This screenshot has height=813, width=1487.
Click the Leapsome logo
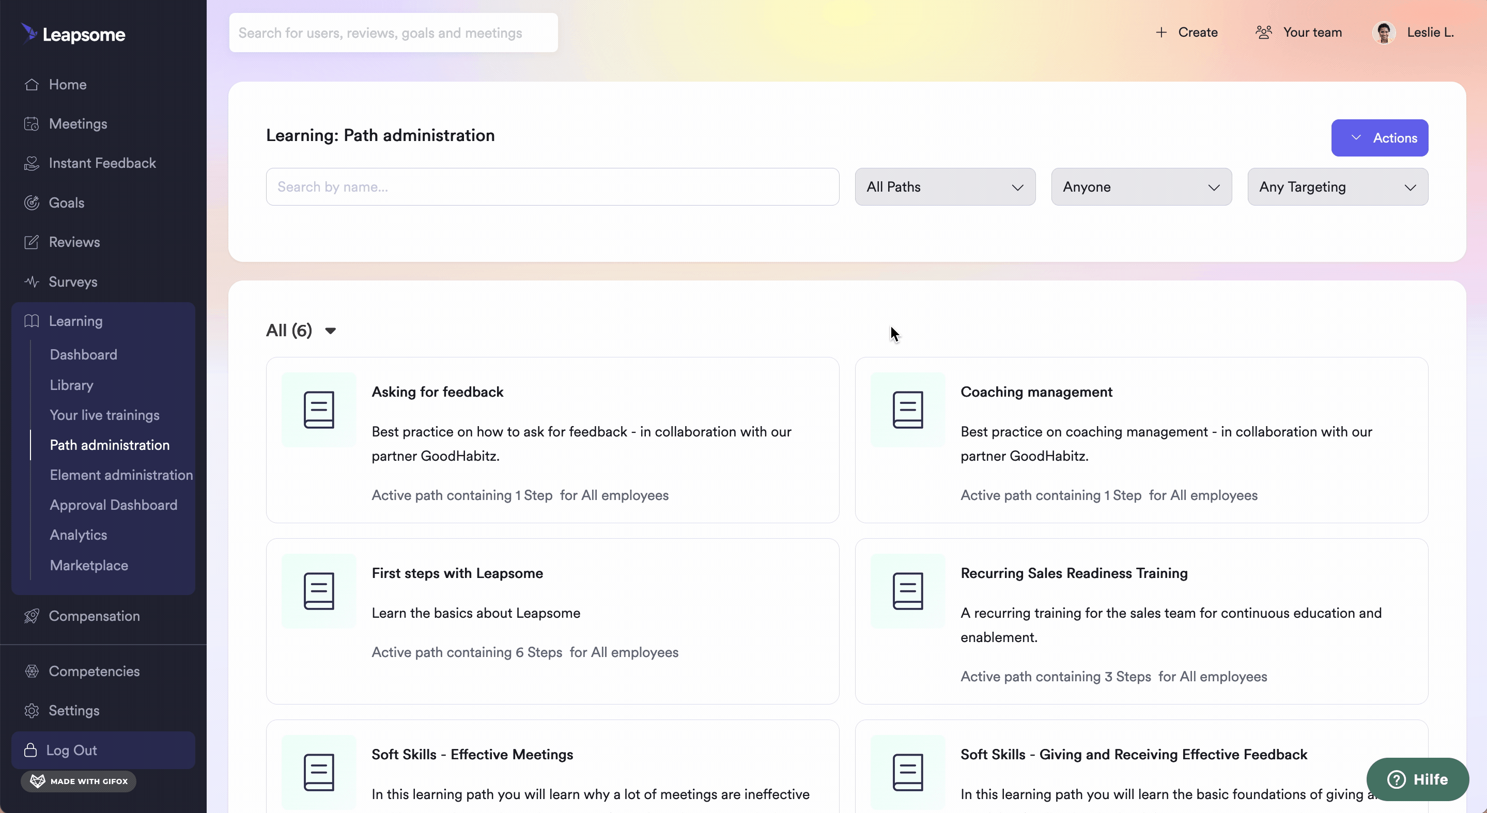coord(73,34)
